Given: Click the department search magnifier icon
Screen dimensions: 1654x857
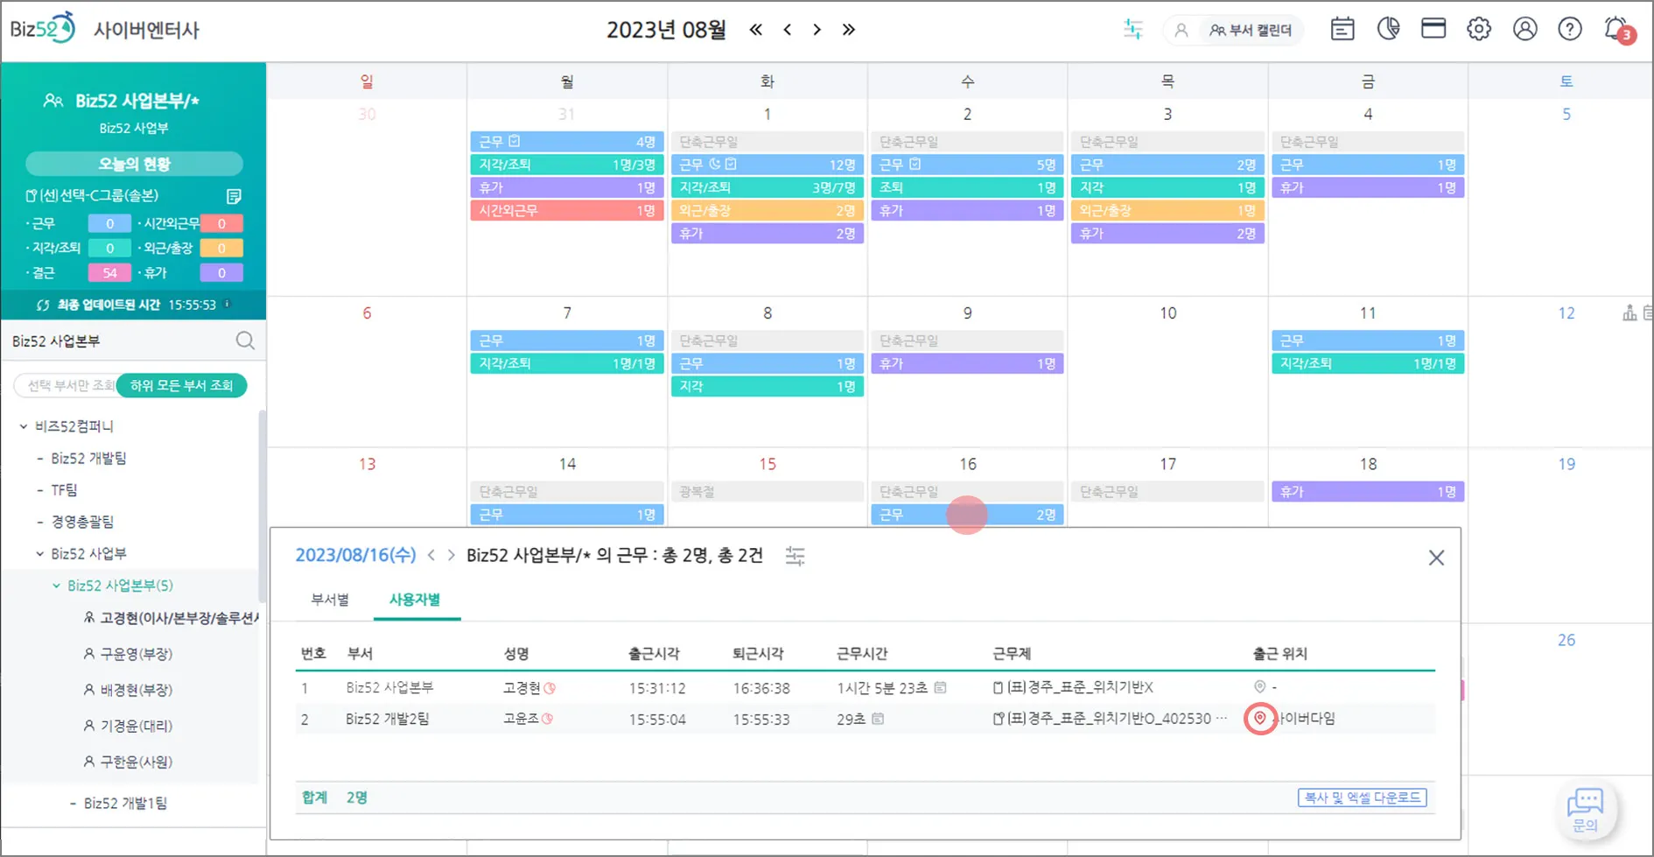Looking at the screenshot, I should click(245, 341).
